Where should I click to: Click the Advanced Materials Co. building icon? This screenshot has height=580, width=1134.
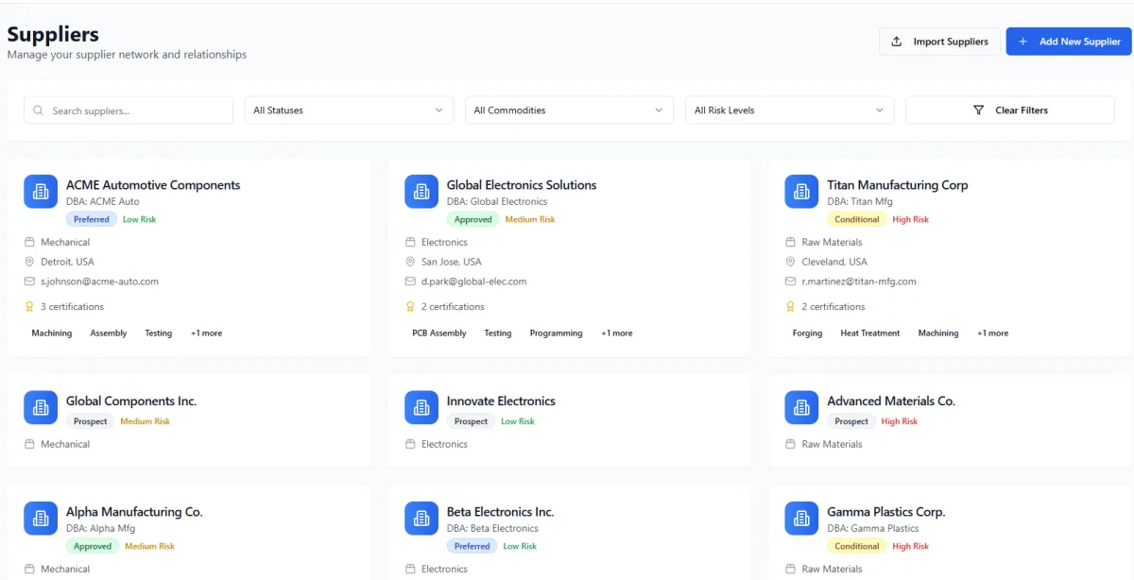click(801, 408)
